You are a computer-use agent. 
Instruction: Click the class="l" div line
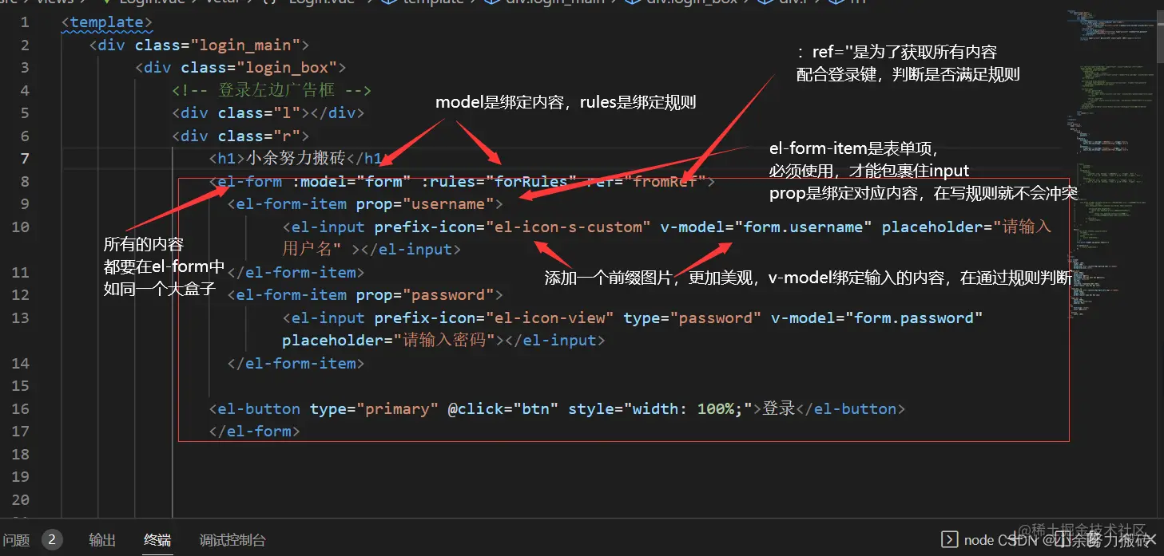268,113
